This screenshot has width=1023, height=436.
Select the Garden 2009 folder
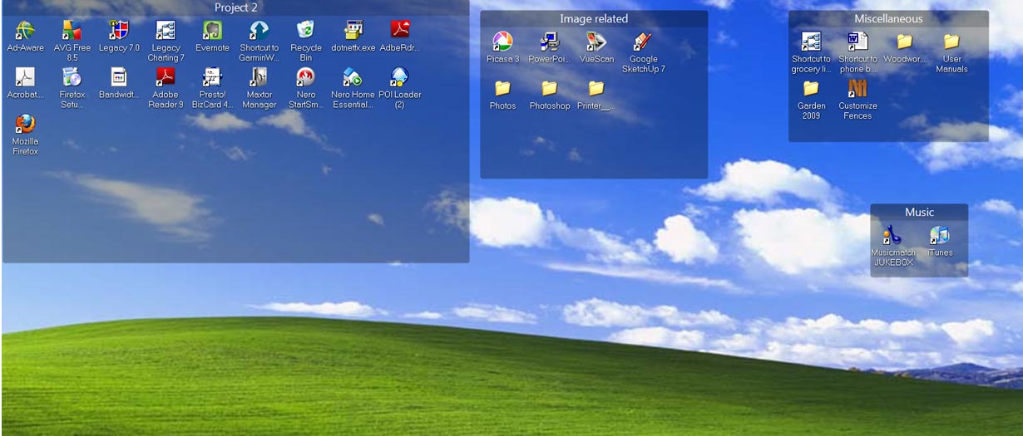pyautogui.click(x=811, y=89)
